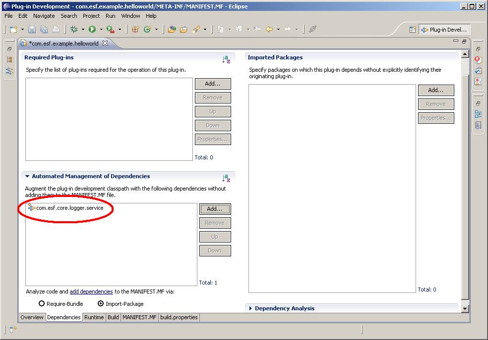Image resolution: width=488 pixels, height=340 pixels.
Task: Open the New Java Class dropdown arrow
Action: click(x=156, y=30)
